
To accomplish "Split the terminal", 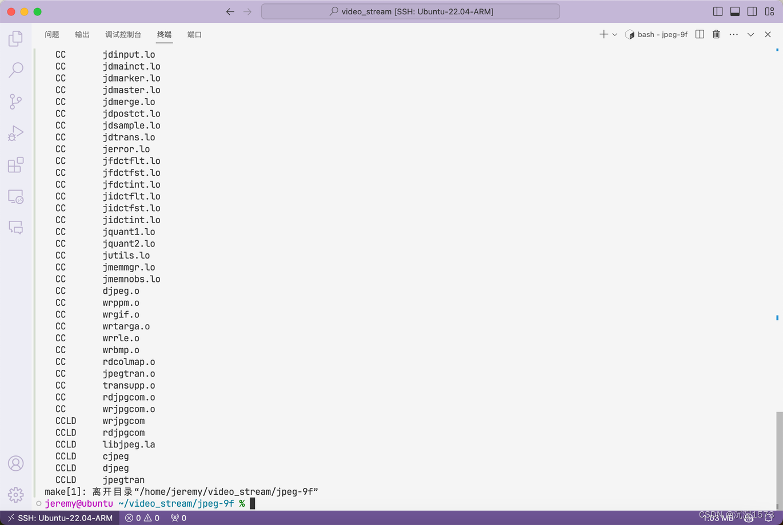I will tap(700, 34).
